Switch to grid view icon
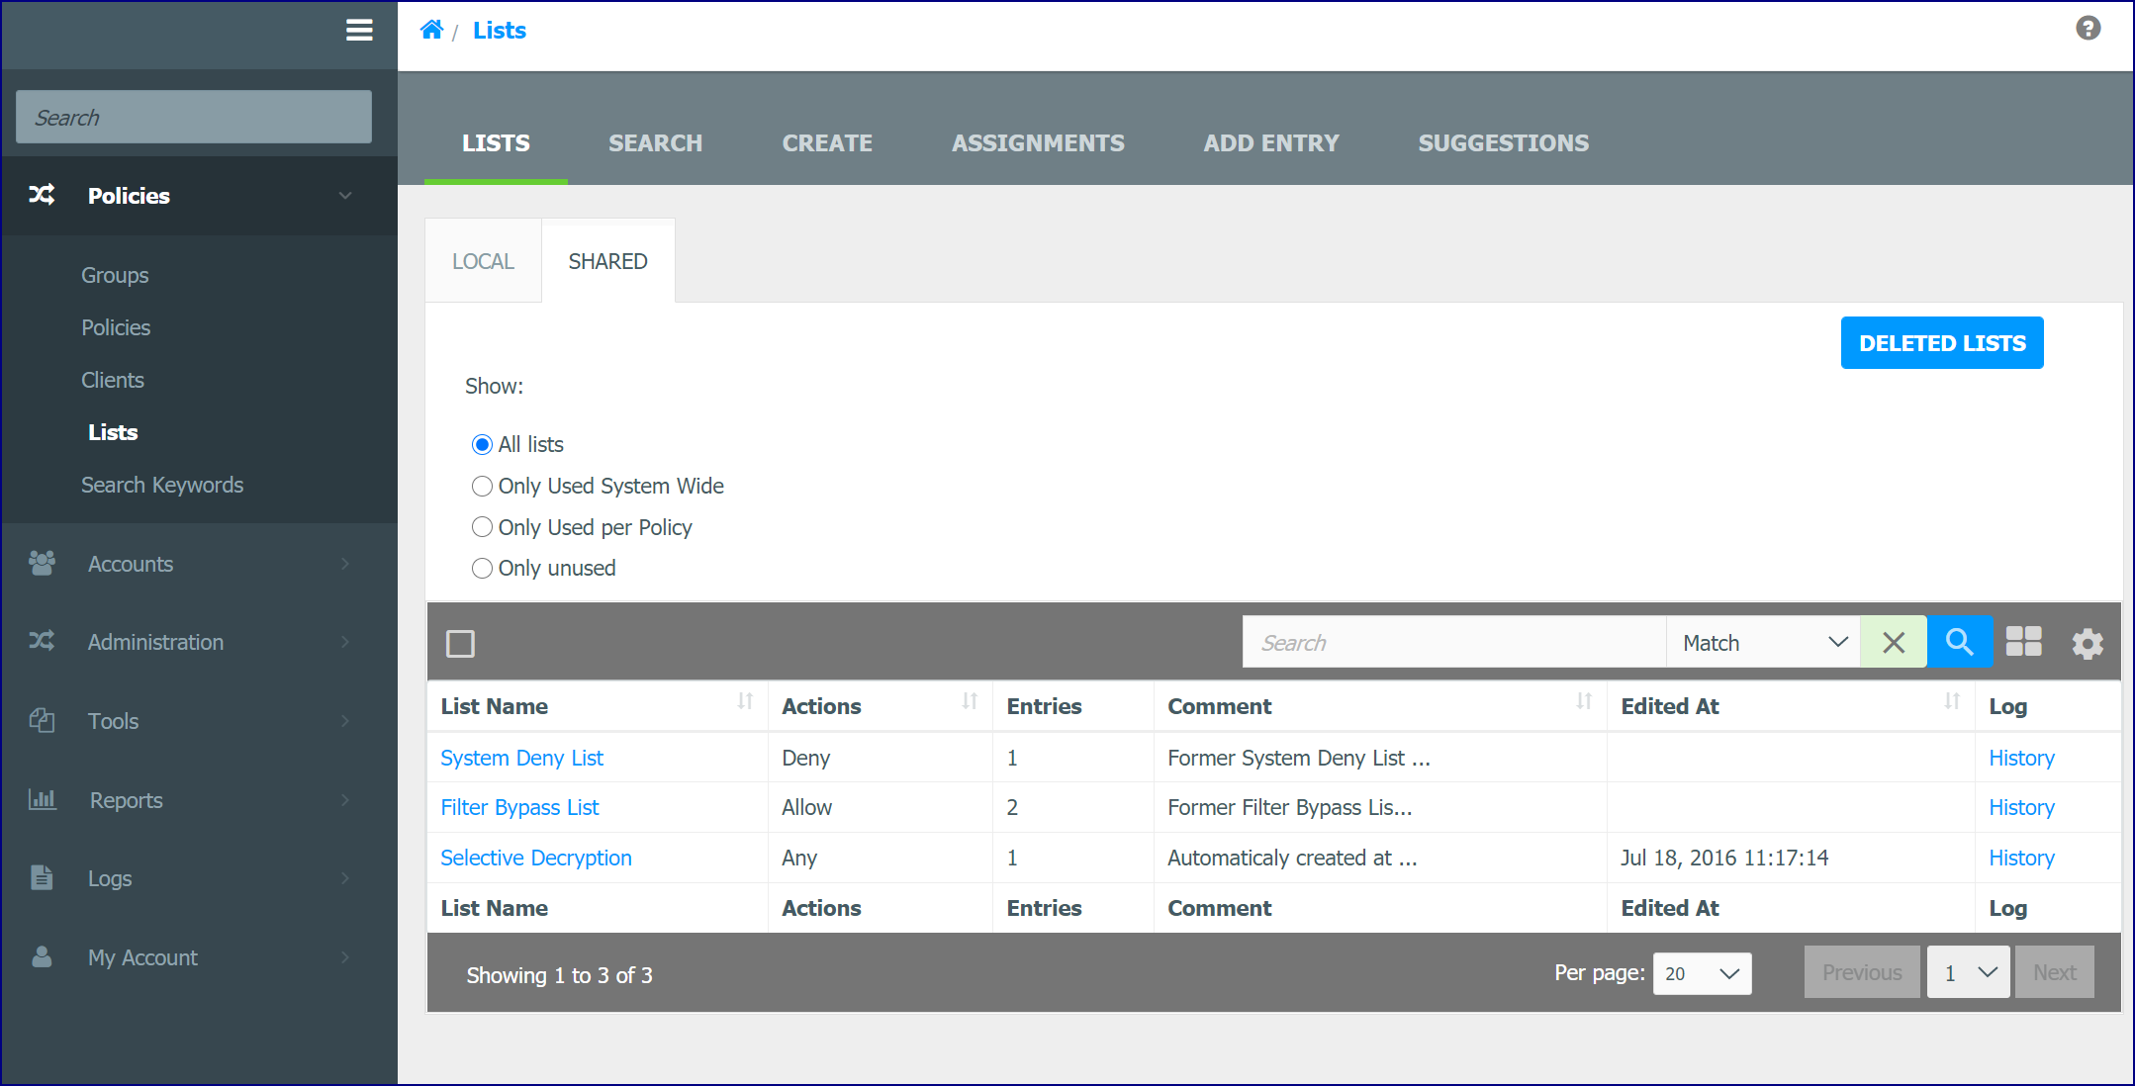The width and height of the screenshot is (2135, 1086). (x=2023, y=642)
